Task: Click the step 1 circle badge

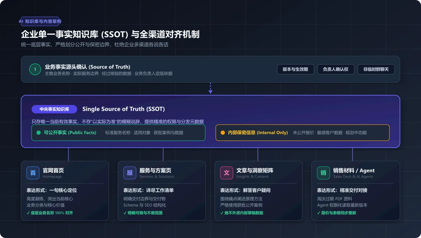Action: [35, 69]
